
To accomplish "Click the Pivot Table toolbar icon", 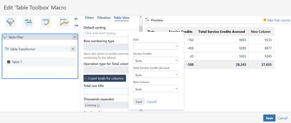I will click(x=46, y=22).
